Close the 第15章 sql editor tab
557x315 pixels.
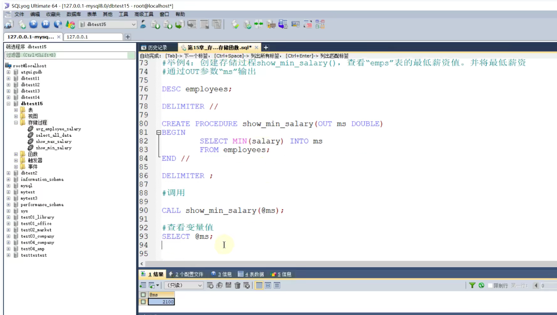click(256, 47)
